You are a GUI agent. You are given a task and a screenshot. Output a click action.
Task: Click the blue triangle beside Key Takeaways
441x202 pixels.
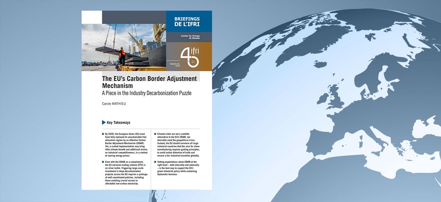pos(104,122)
